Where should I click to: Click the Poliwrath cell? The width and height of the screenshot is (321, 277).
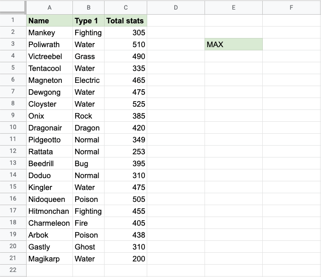coord(50,44)
